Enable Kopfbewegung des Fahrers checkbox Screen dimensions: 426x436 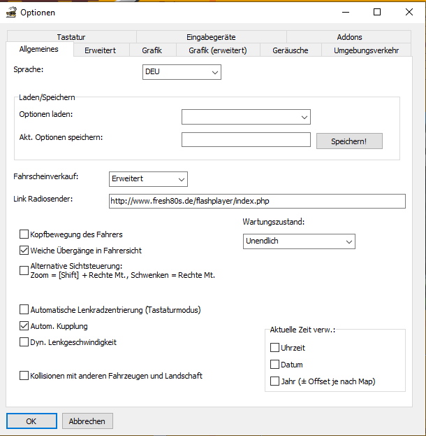pyautogui.click(x=24, y=234)
